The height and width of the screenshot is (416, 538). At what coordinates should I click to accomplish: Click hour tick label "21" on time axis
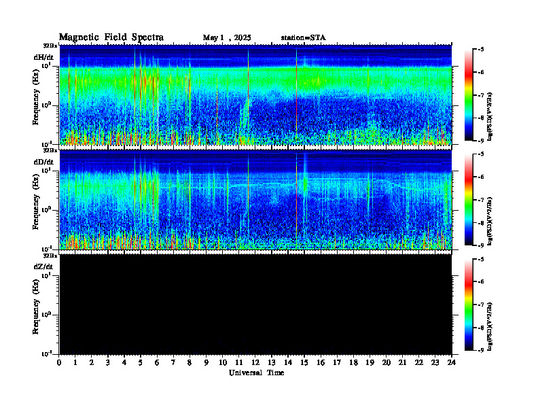(402, 363)
